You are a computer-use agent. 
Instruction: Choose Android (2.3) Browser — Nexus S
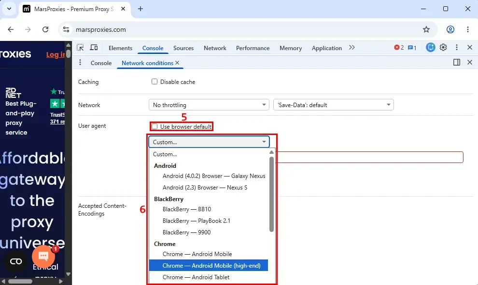pyautogui.click(x=209, y=188)
